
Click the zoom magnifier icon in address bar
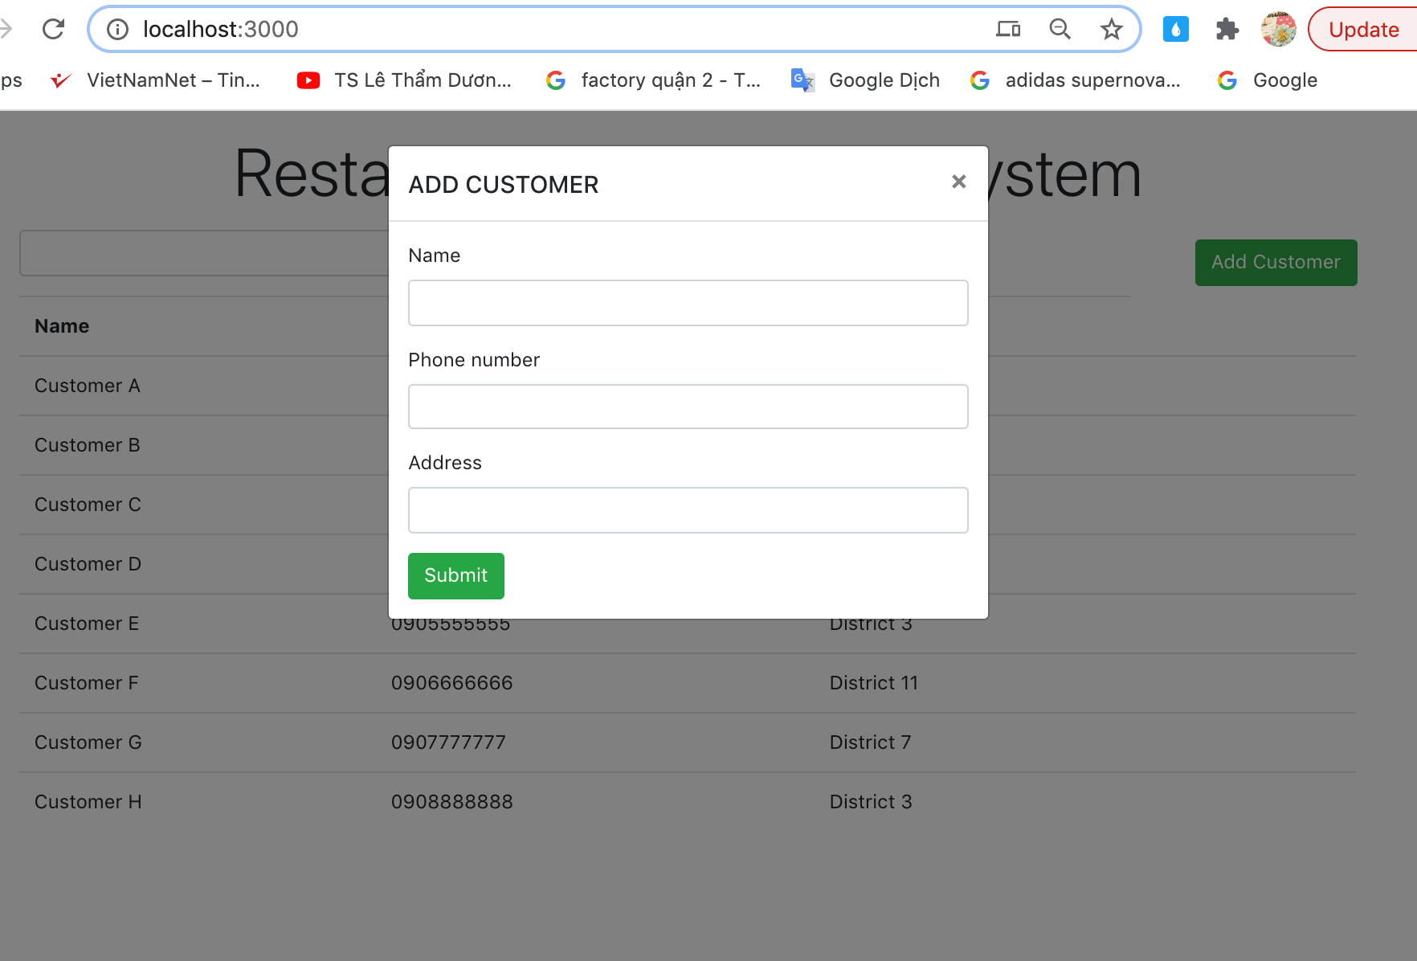(x=1060, y=30)
